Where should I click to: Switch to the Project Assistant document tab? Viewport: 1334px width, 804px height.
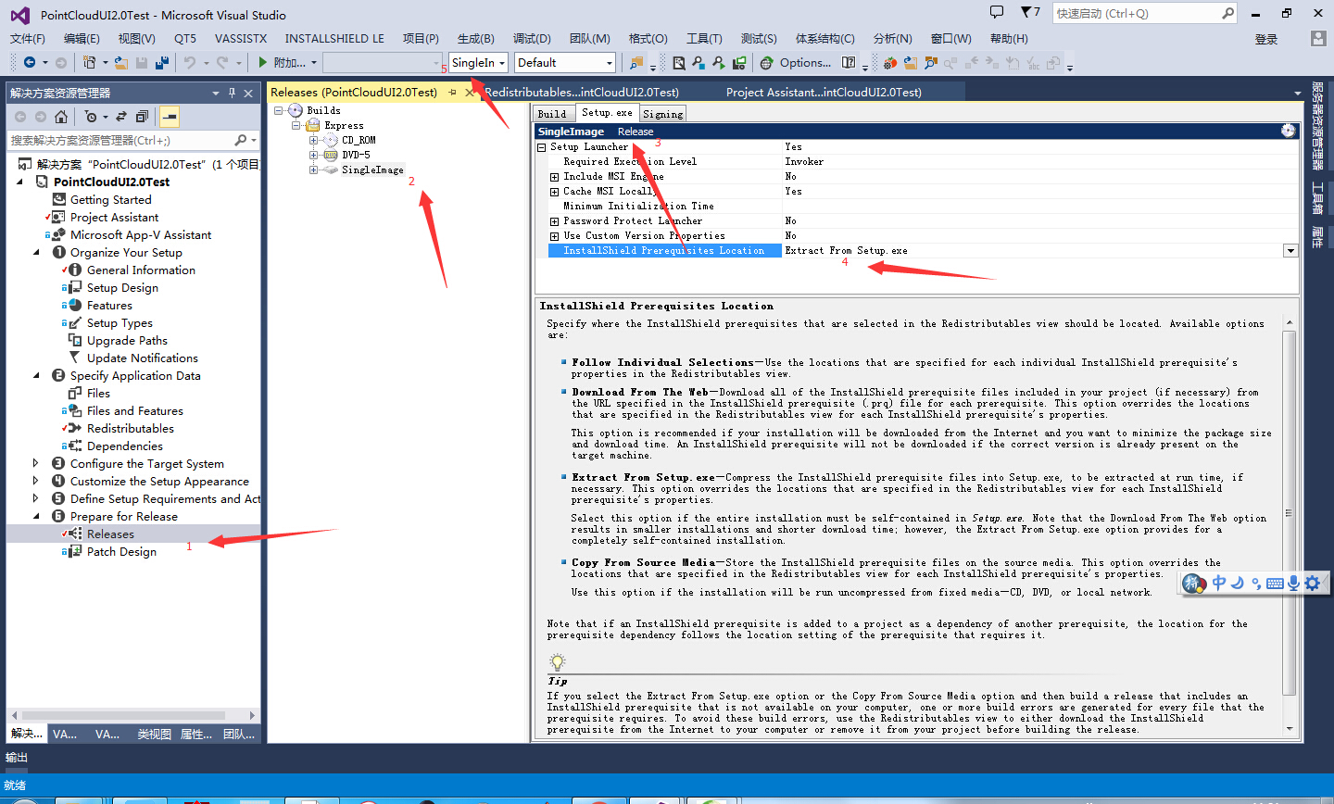(x=824, y=92)
